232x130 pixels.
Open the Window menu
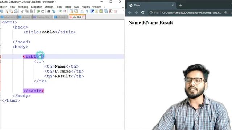click(97, 7)
